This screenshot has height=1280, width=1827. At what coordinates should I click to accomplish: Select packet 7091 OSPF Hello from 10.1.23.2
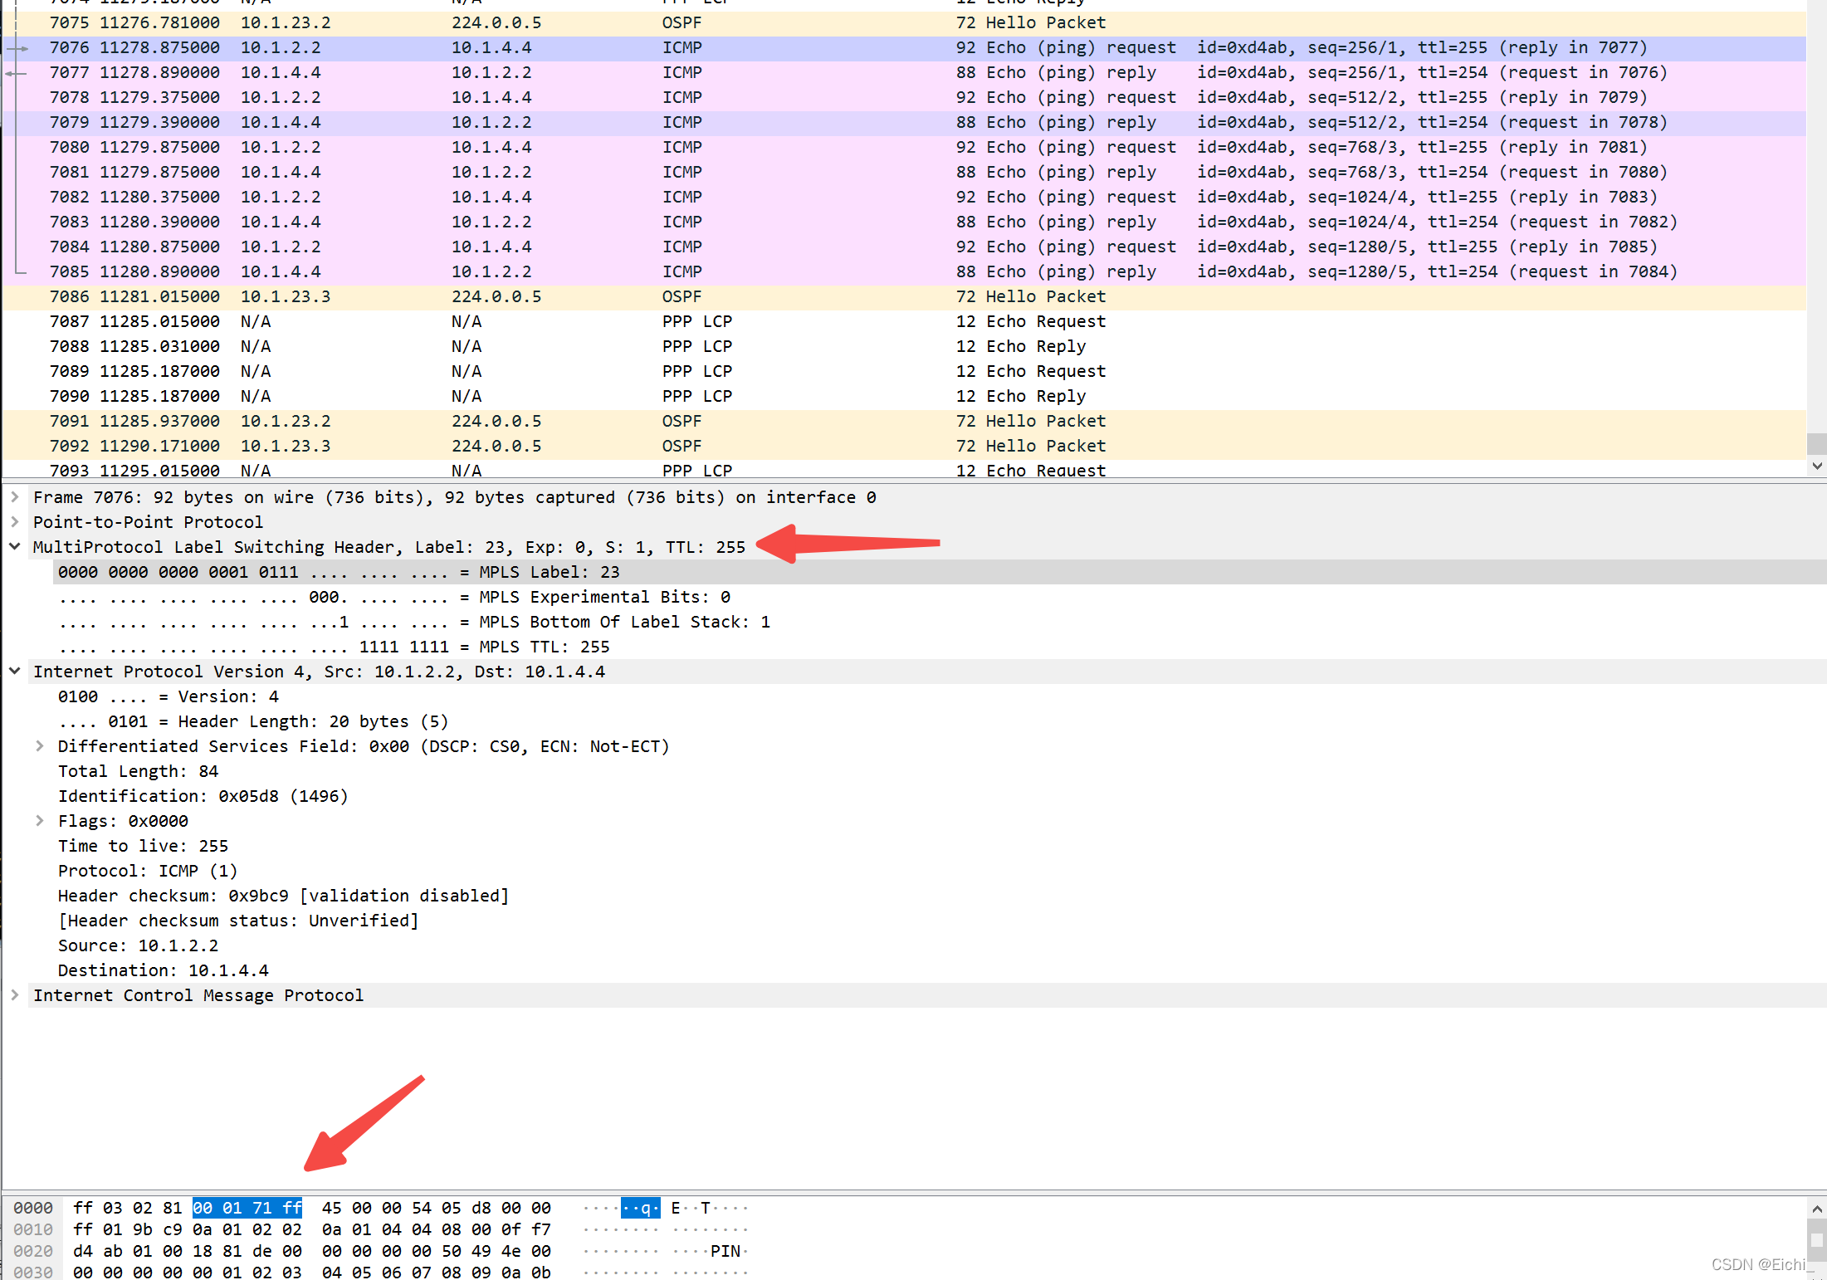[x=904, y=422]
